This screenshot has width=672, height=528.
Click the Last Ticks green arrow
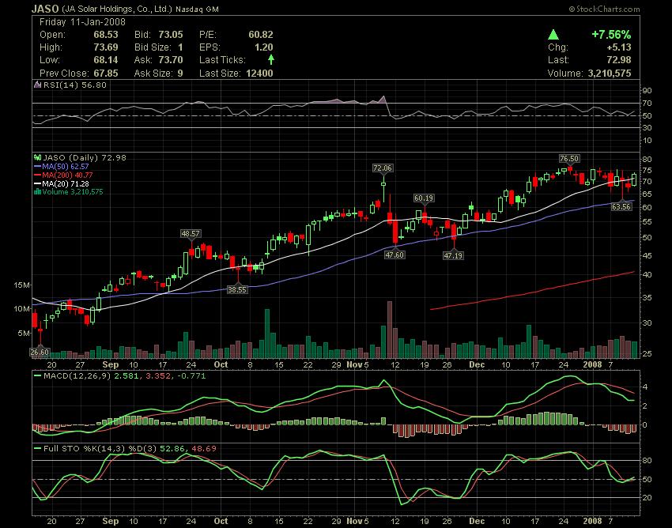pyautogui.click(x=271, y=60)
